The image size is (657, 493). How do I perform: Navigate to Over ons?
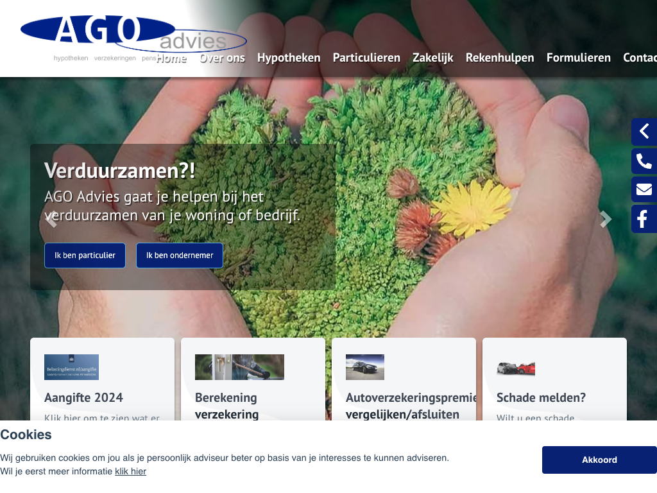pyautogui.click(x=222, y=58)
